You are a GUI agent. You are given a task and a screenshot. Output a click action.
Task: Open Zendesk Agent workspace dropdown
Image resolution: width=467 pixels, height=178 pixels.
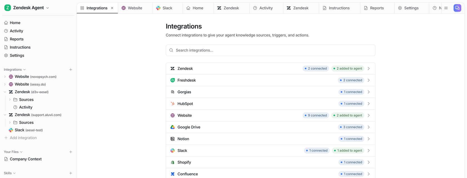(48, 8)
